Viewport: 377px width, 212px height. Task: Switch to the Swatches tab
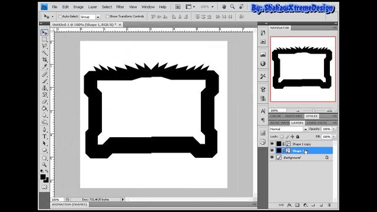[293, 116]
